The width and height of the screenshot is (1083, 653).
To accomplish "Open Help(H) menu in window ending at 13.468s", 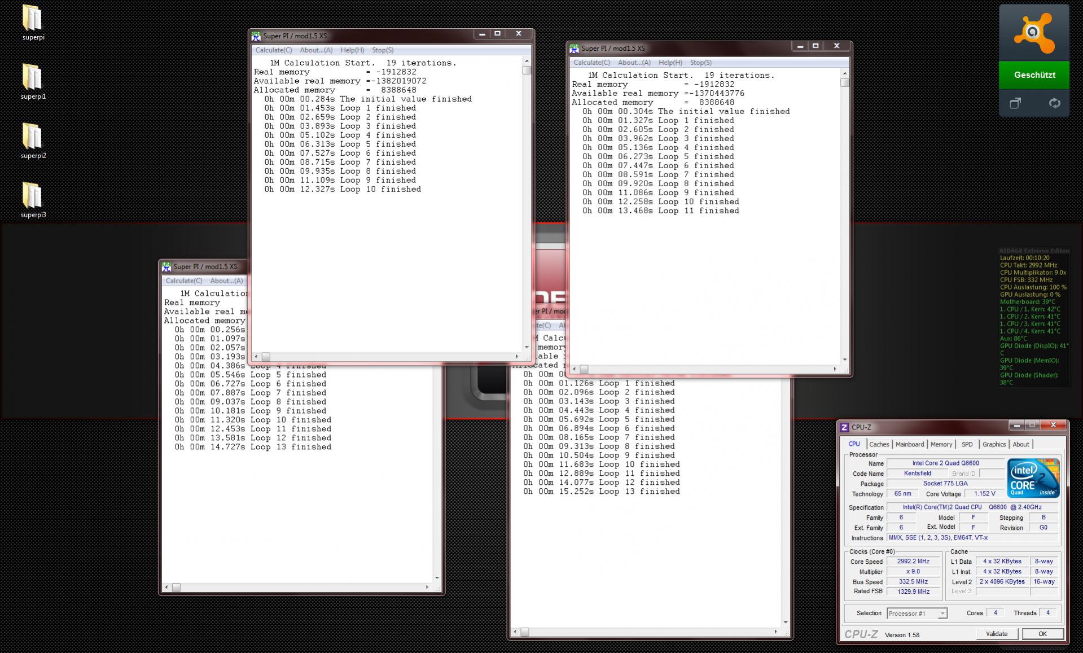I will [670, 63].
